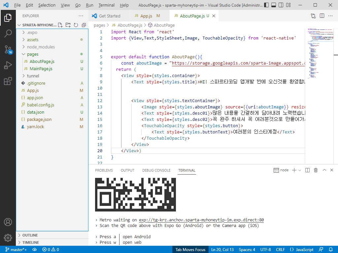Open the Accounts menu icon
Image resolution: width=338 pixels, height=253 pixels.
click(8, 222)
